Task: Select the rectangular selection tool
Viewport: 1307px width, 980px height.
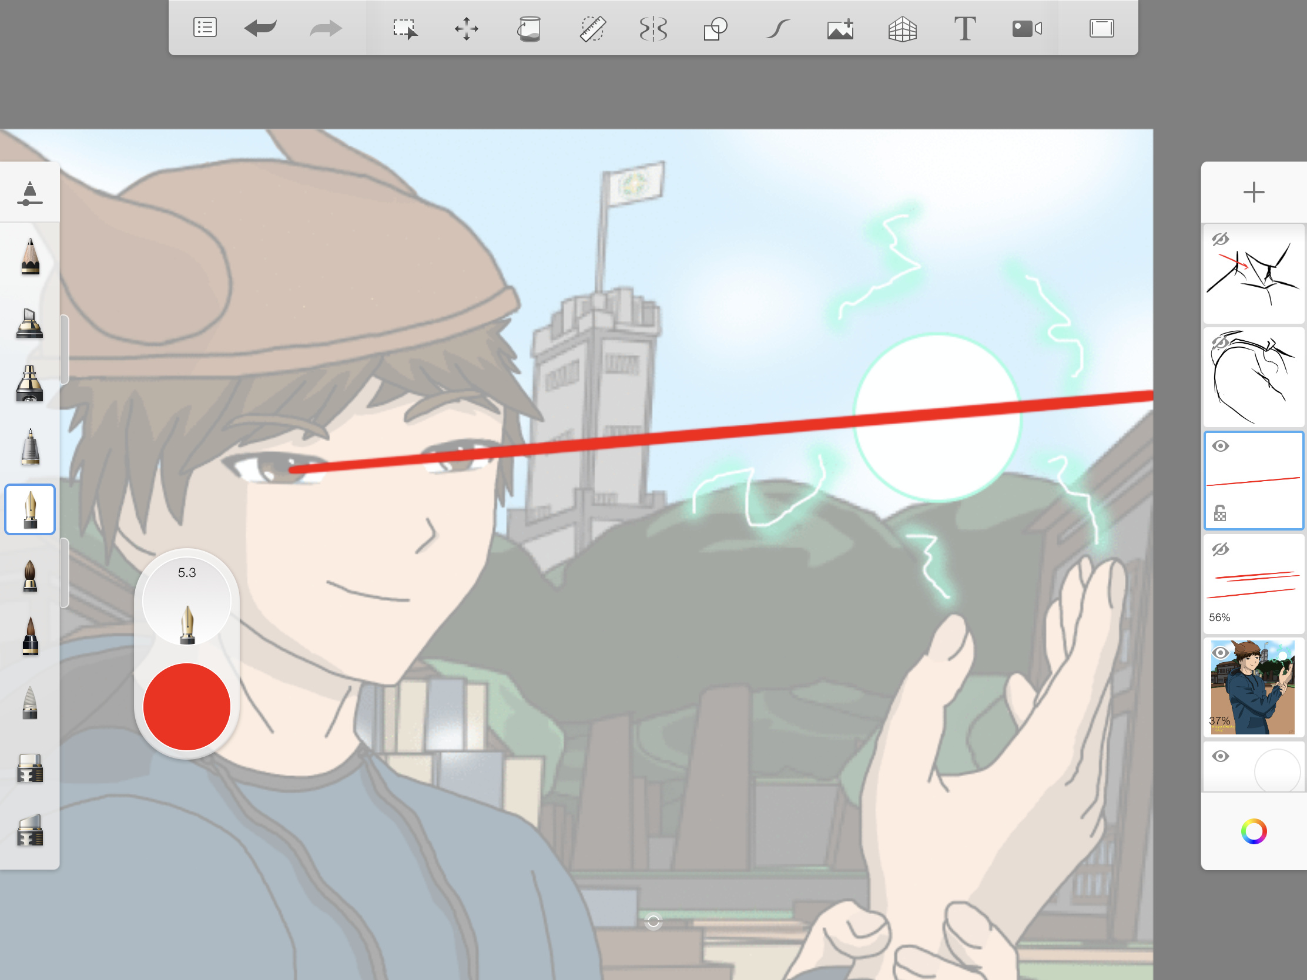Action: click(405, 28)
